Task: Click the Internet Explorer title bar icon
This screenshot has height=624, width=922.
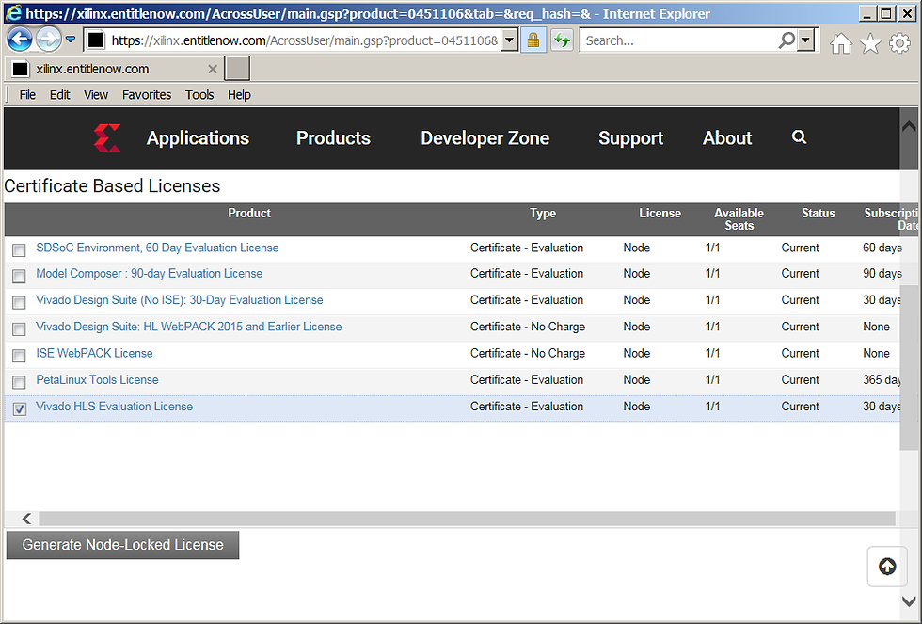Action: pos(13,13)
